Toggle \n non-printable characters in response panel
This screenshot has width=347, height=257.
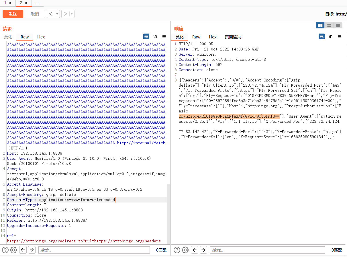click(x=331, y=36)
